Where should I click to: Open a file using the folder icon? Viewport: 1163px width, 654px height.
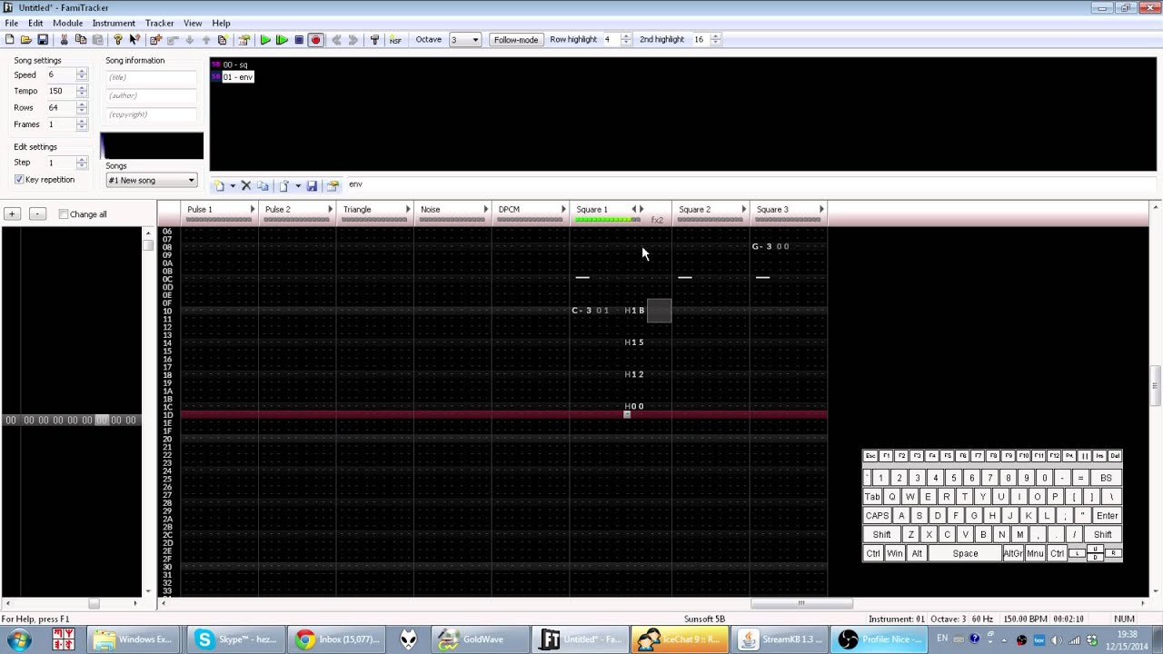coord(25,40)
